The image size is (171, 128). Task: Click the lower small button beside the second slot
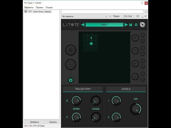tap(142, 54)
